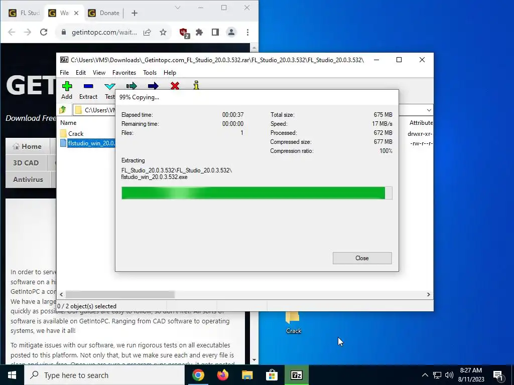Open Firefox from the taskbar
This screenshot has height=385, width=514.
tap(222, 375)
